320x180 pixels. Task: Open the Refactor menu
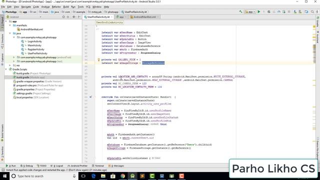pyautogui.click(x=56, y=6)
